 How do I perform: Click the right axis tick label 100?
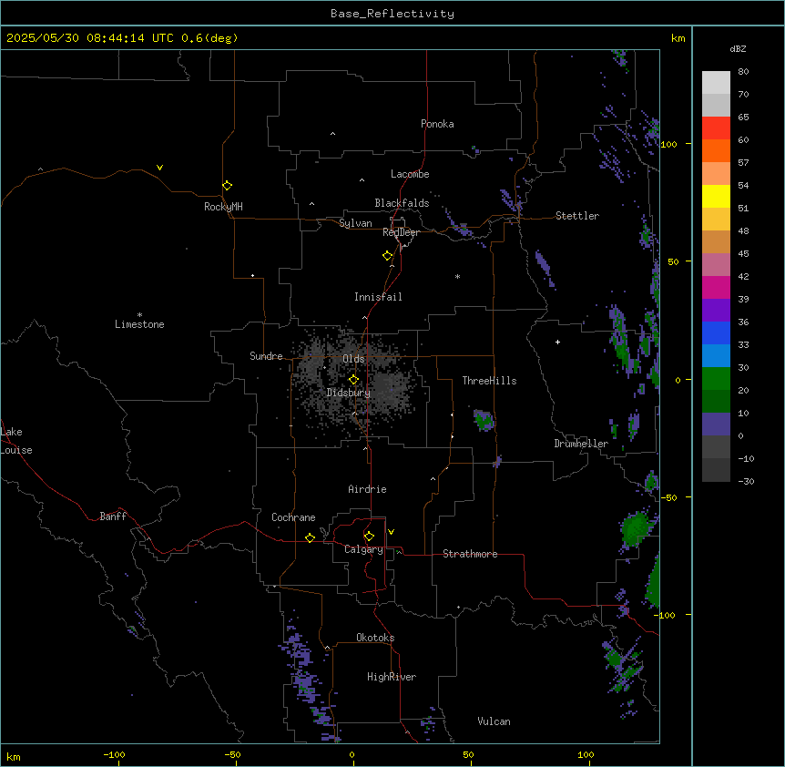pos(668,144)
